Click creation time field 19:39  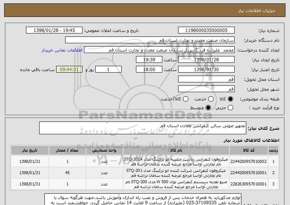tap(149, 60)
